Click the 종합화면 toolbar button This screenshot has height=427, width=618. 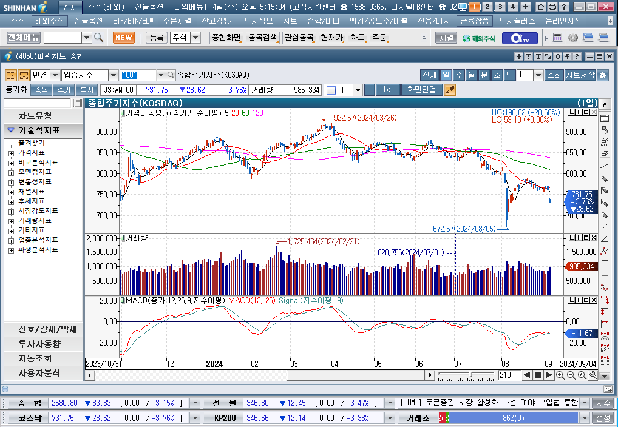click(226, 38)
